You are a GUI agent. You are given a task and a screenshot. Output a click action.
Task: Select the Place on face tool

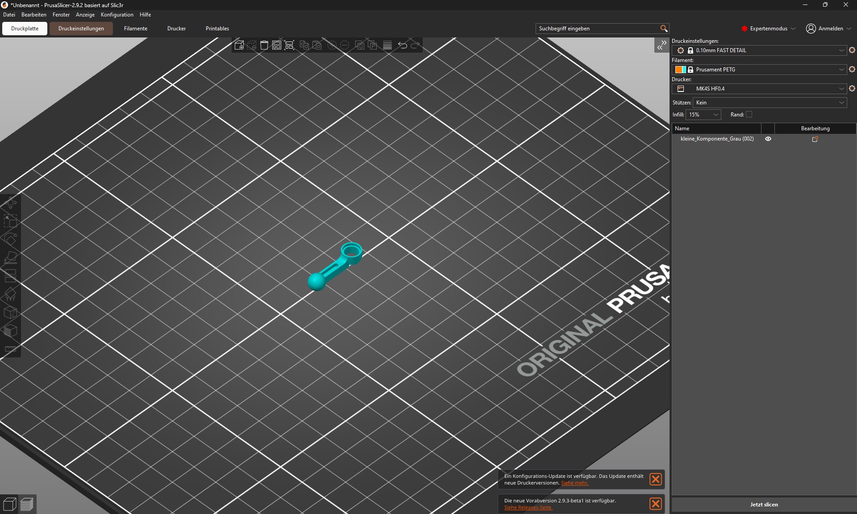[x=10, y=258]
